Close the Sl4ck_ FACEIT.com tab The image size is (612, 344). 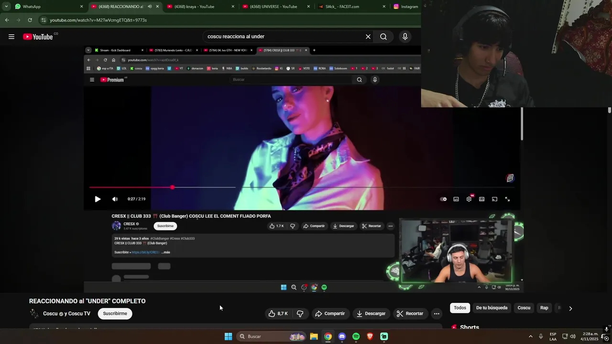coord(384,7)
